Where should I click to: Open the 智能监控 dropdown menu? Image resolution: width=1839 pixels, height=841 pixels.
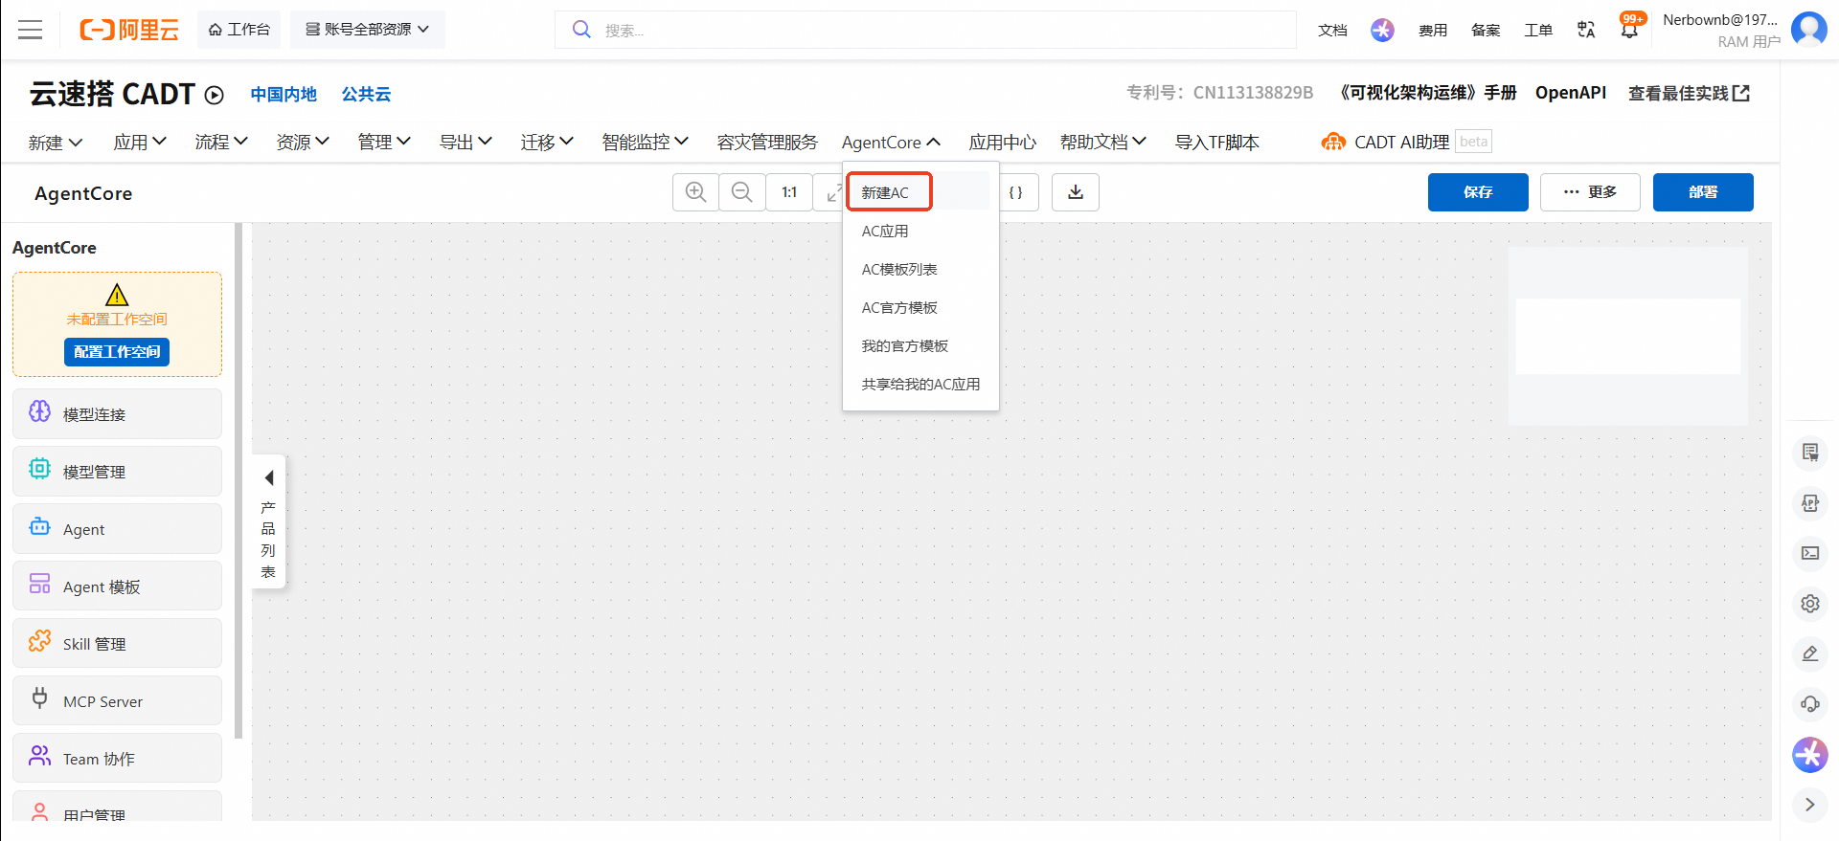(646, 143)
